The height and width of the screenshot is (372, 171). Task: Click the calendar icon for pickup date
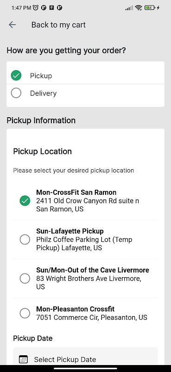[23, 359]
